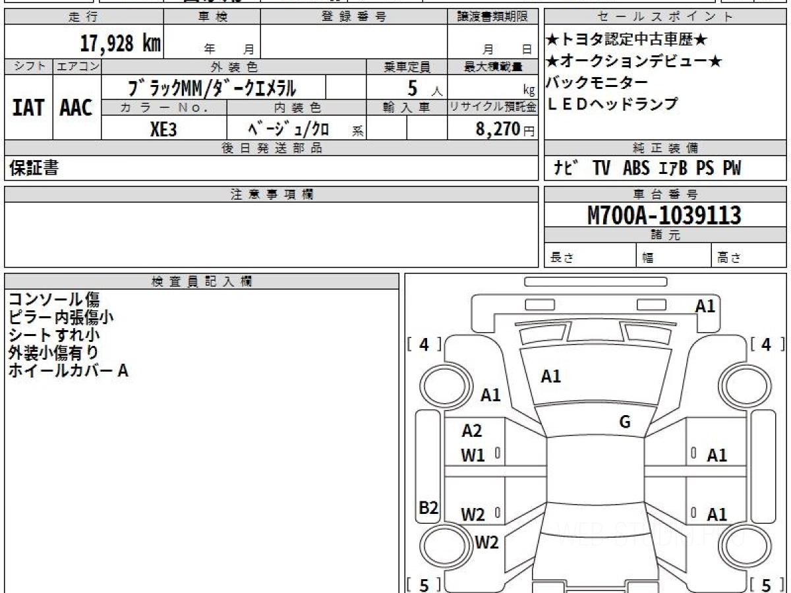
Task: Select chassis number M700A-1039113
Action: pyautogui.click(x=664, y=215)
